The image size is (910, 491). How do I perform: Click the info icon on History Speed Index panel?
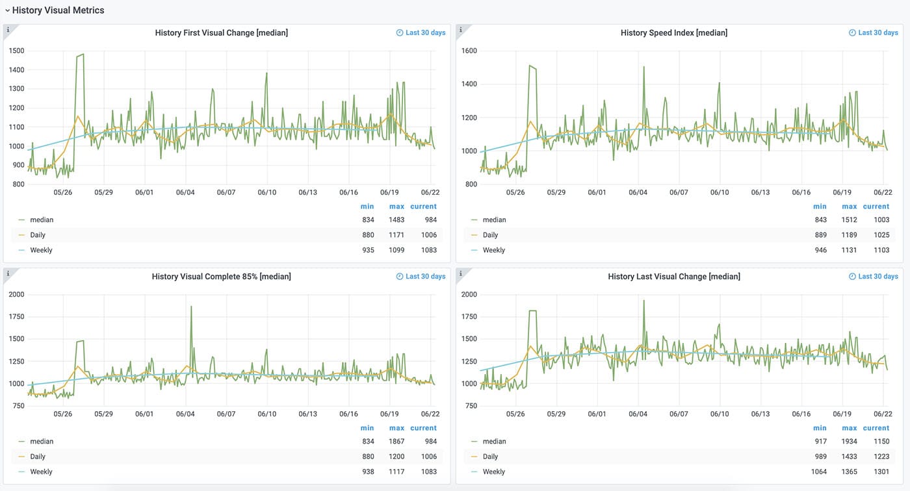click(460, 29)
